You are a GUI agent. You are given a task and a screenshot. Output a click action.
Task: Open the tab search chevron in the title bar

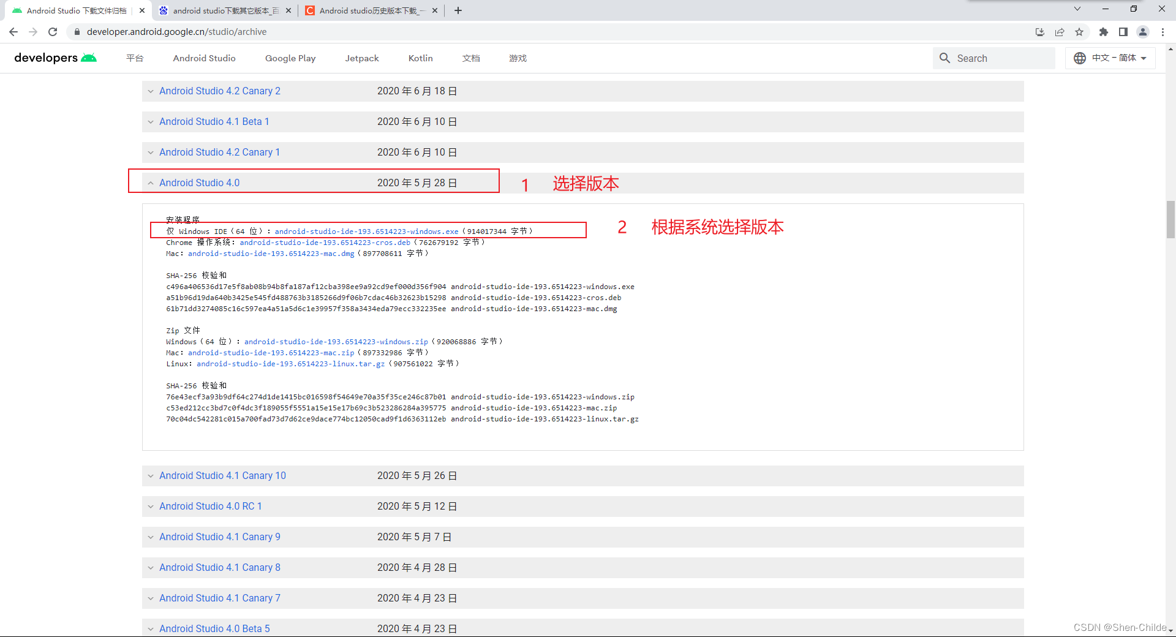1077,9
